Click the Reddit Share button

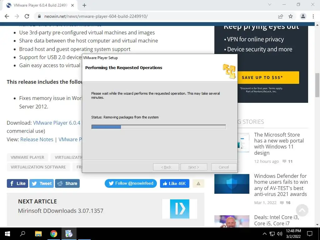67,183
